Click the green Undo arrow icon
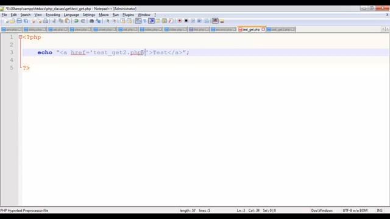 coord(76,21)
